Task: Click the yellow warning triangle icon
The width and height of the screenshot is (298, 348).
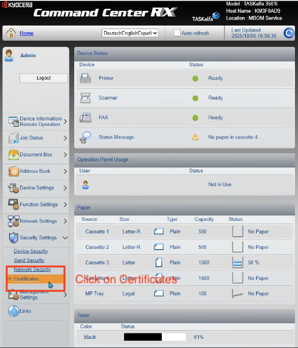Action: 195,137
